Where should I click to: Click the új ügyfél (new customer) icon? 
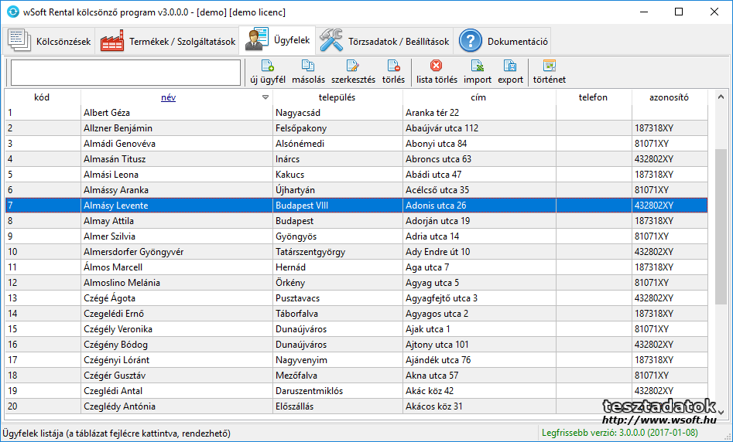click(x=267, y=66)
